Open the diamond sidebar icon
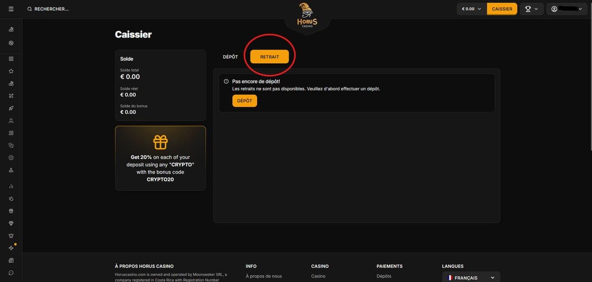The image size is (592, 282). [x=11, y=223]
